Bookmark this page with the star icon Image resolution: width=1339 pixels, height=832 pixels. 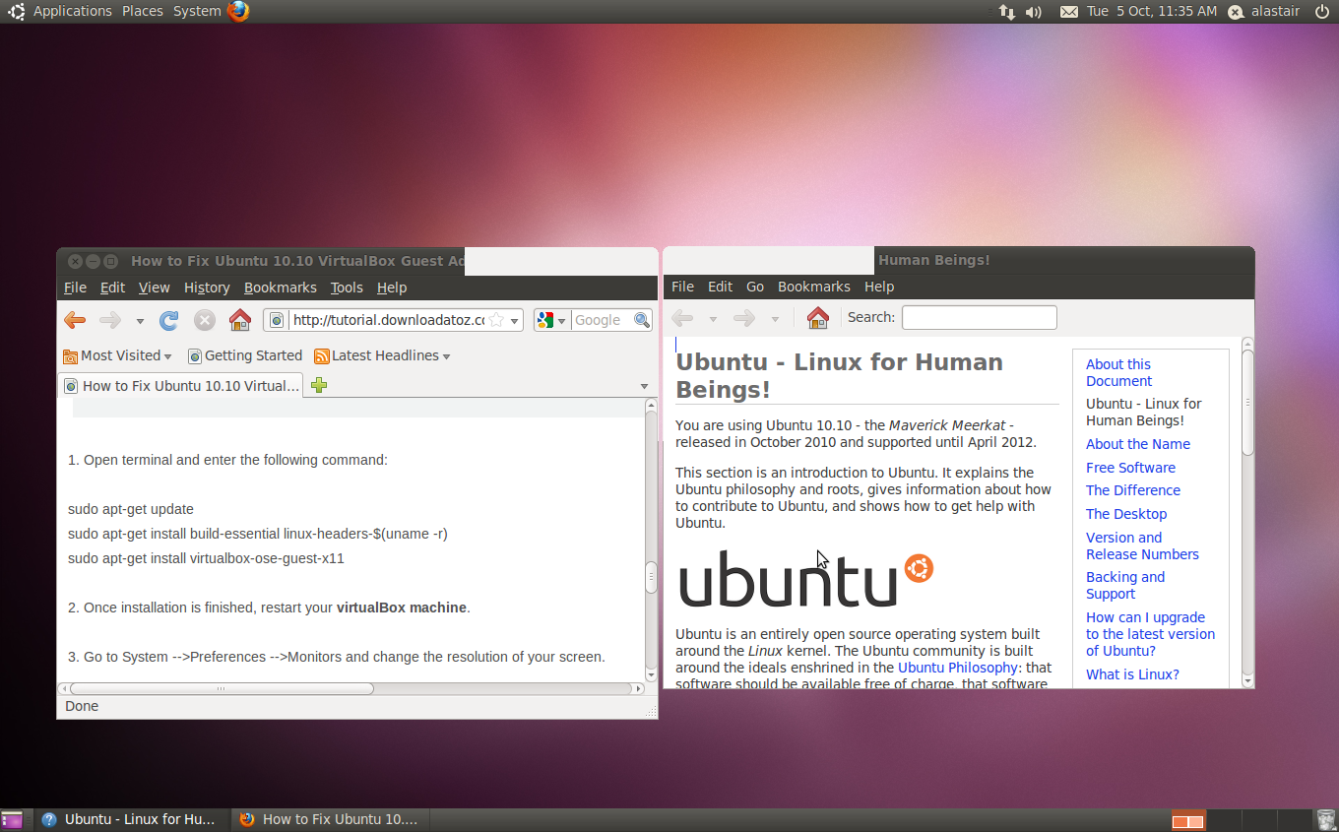(x=497, y=320)
